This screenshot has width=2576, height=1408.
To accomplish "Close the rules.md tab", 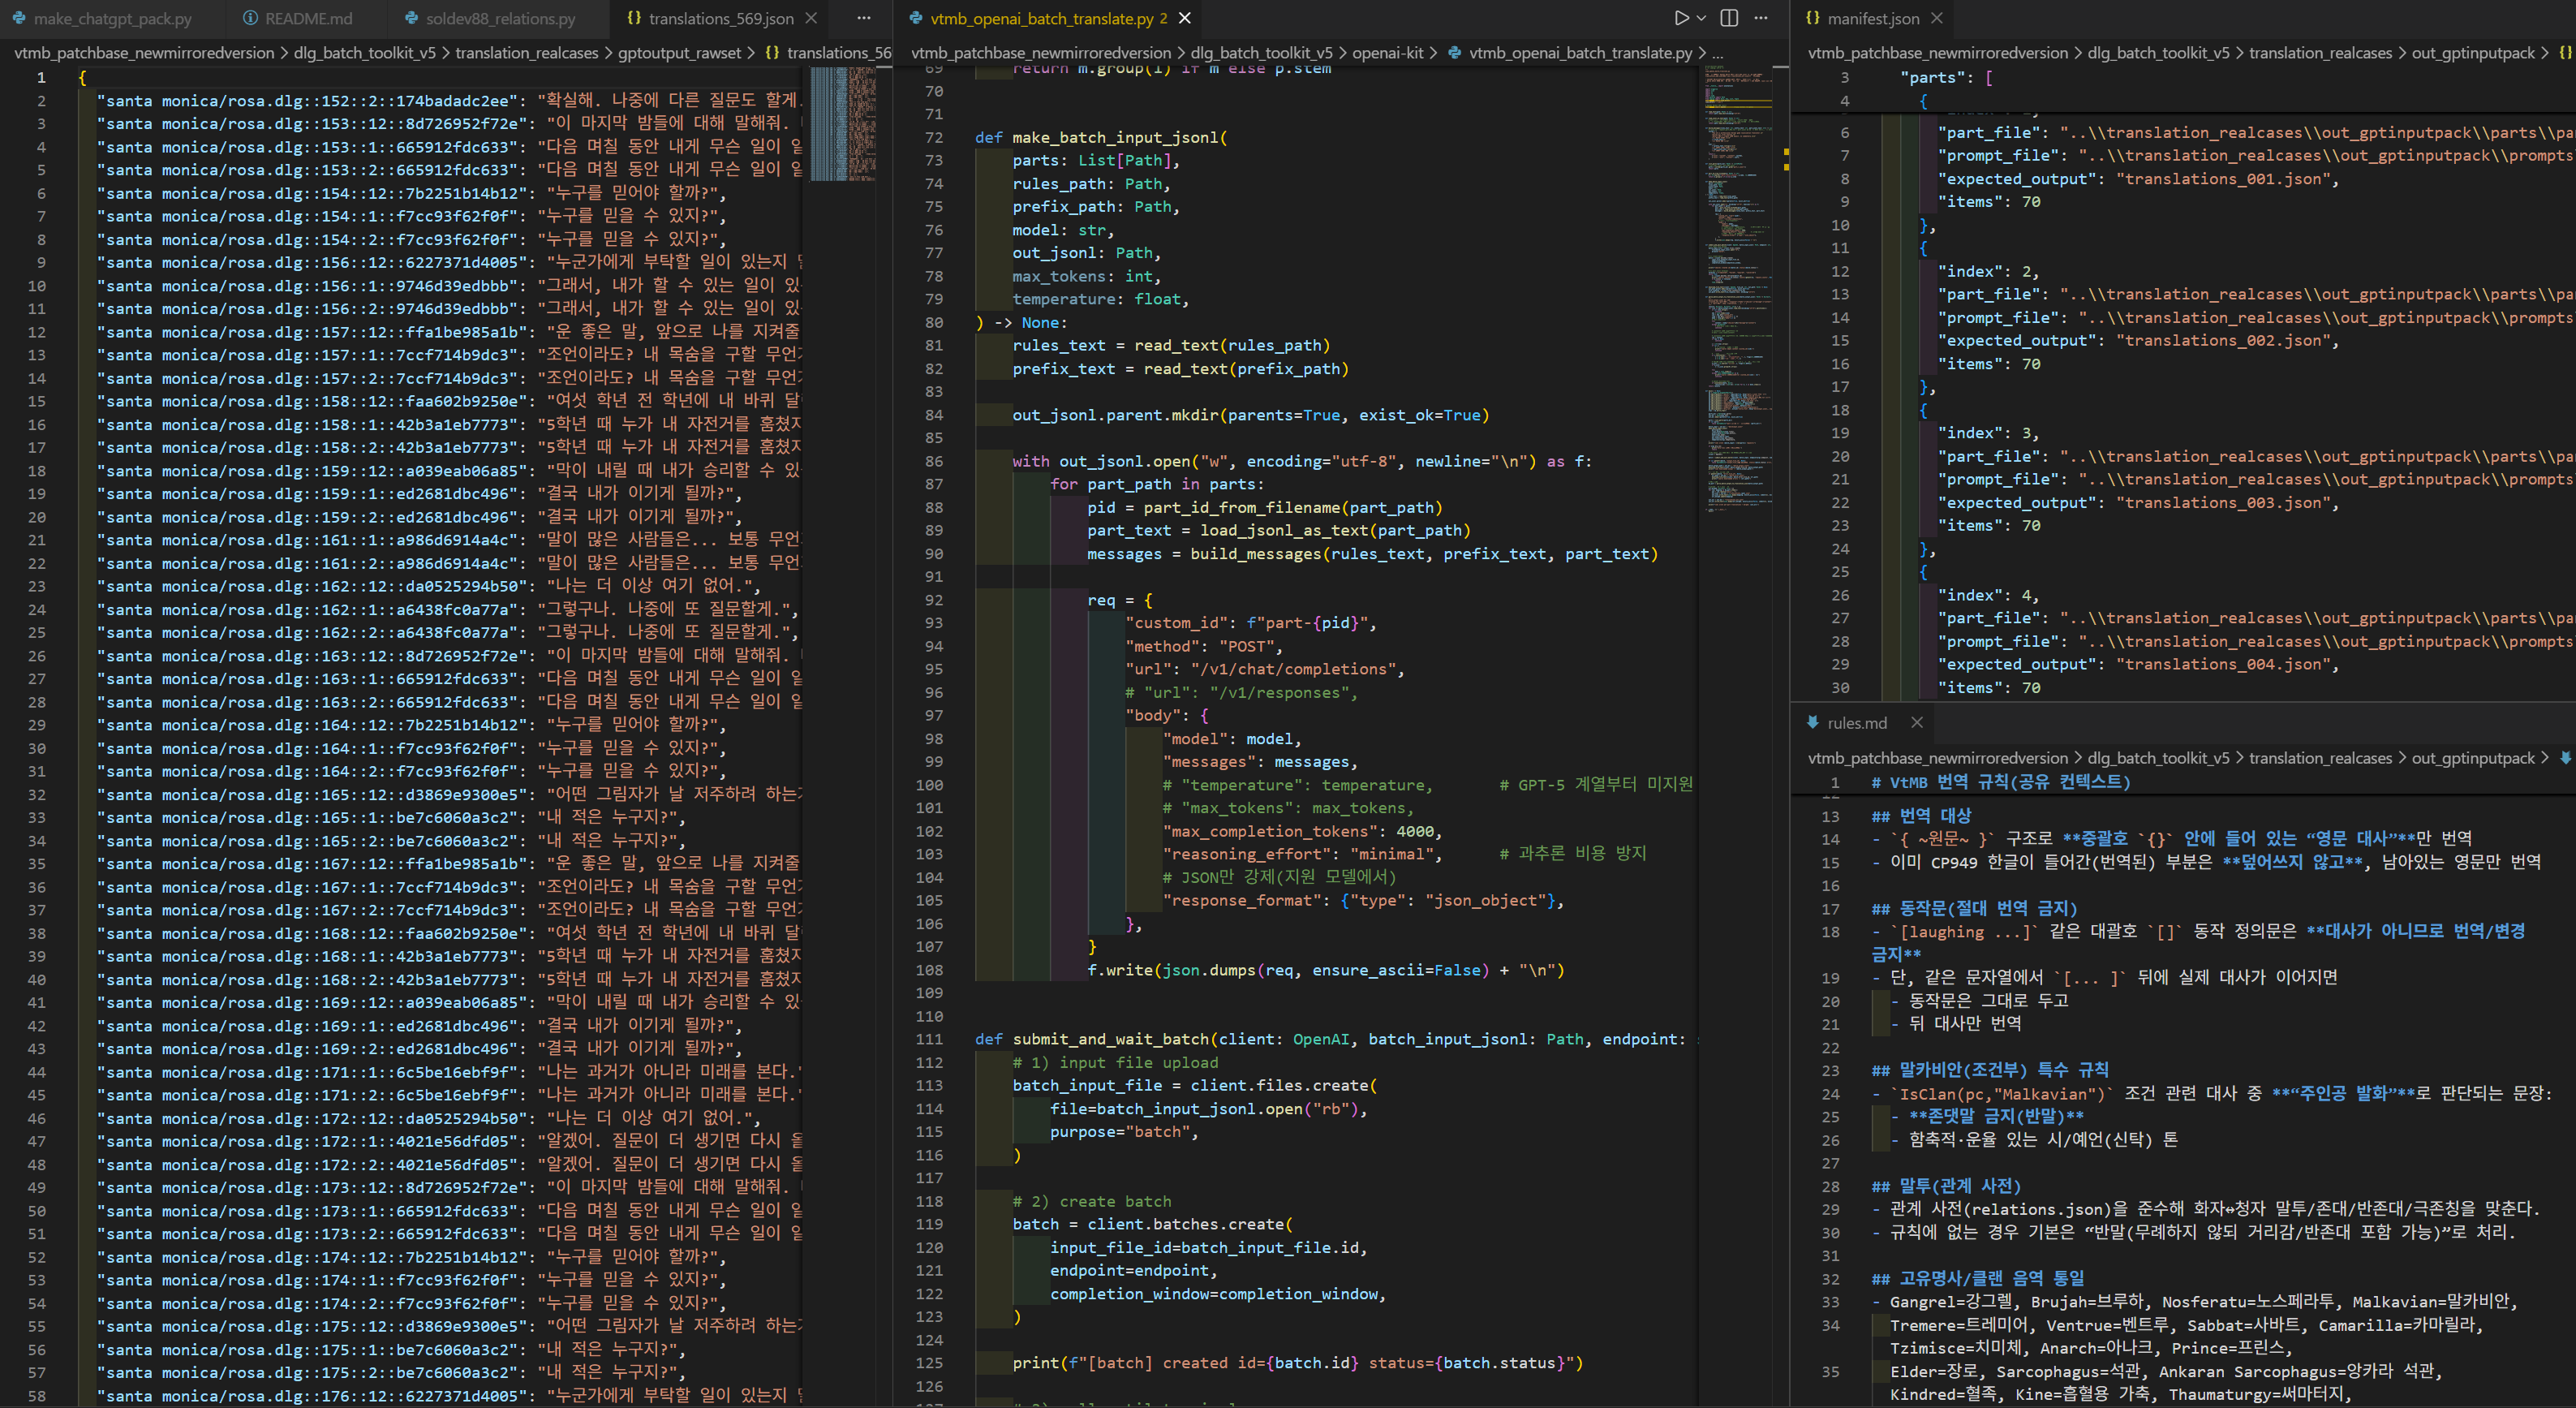I will pyautogui.click(x=1916, y=722).
